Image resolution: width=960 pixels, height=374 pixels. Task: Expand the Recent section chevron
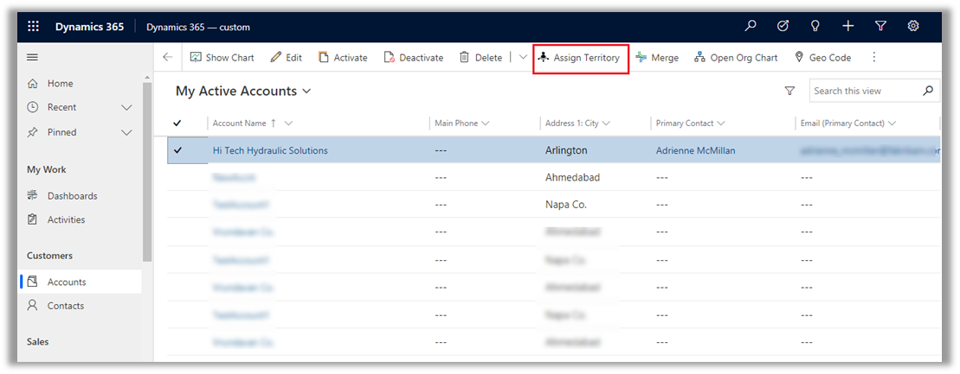click(126, 108)
